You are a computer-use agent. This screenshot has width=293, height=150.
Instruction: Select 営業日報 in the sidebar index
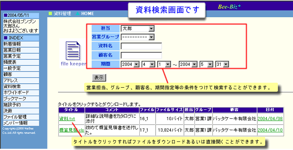point(21,50)
